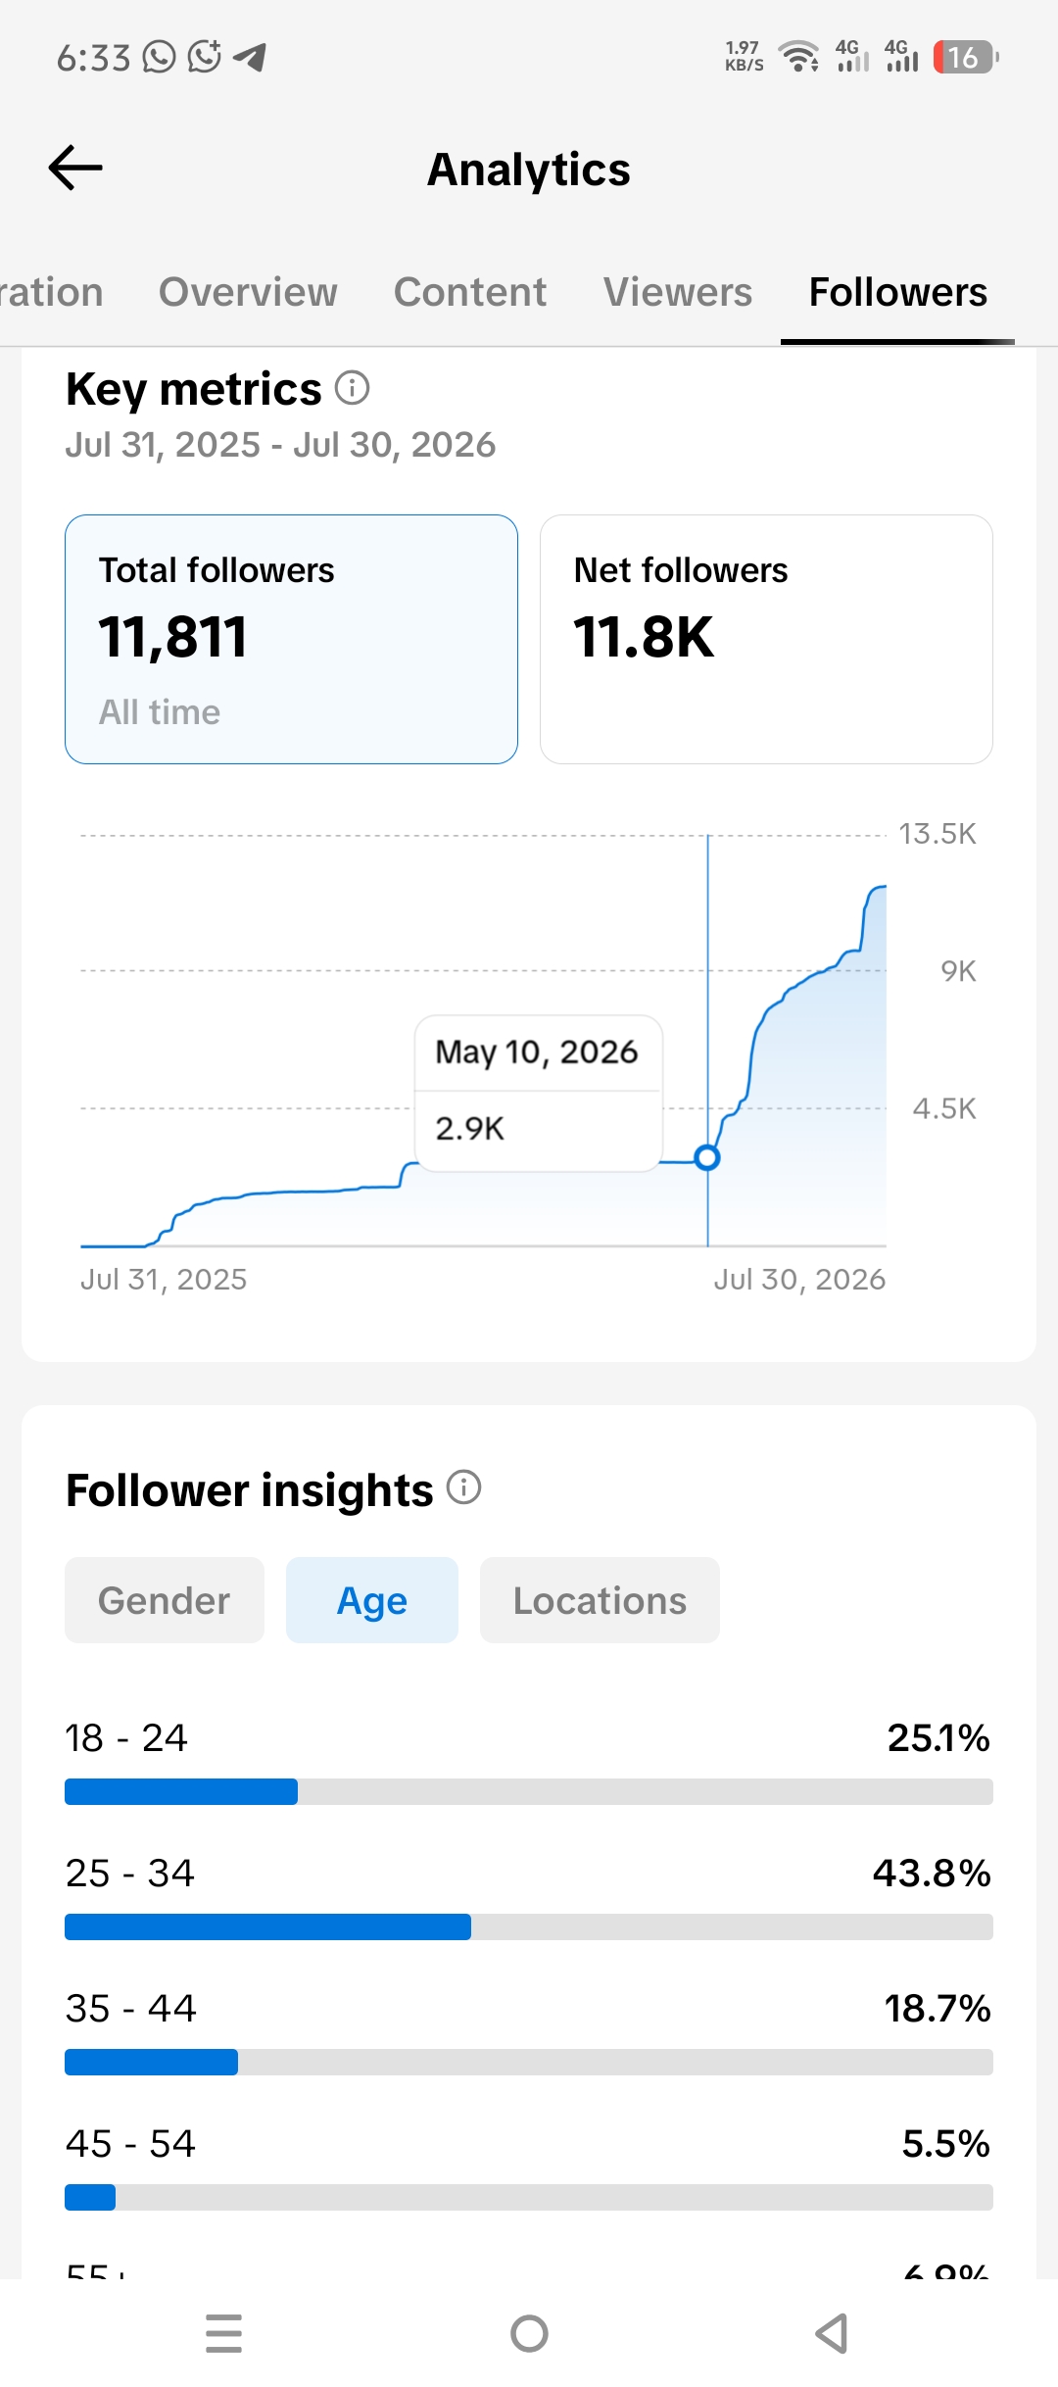Tap Android home circle icon
This screenshot has height=2387, width=1058.
[529, 2333]
